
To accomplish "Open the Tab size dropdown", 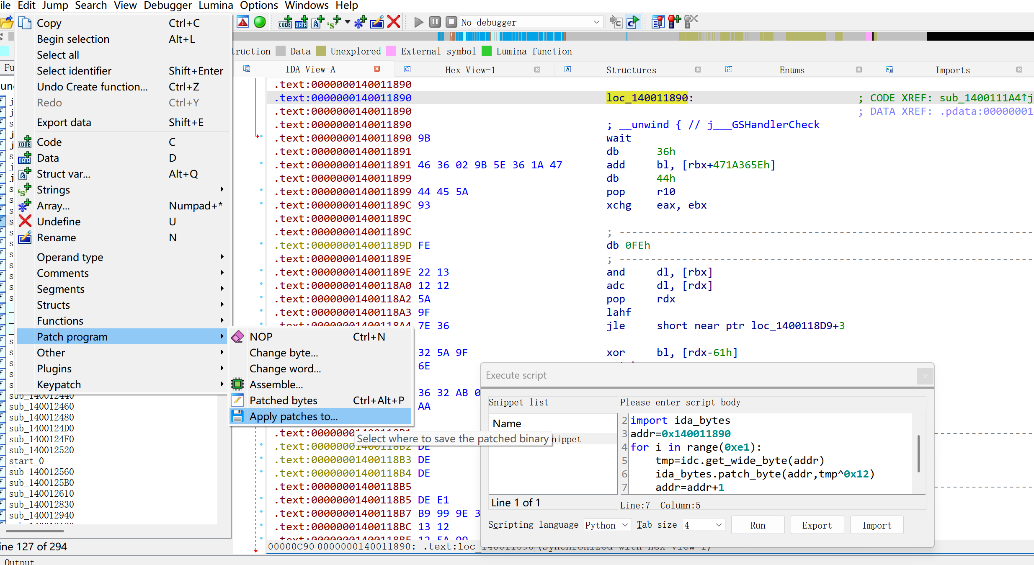I will pos(704,525).
